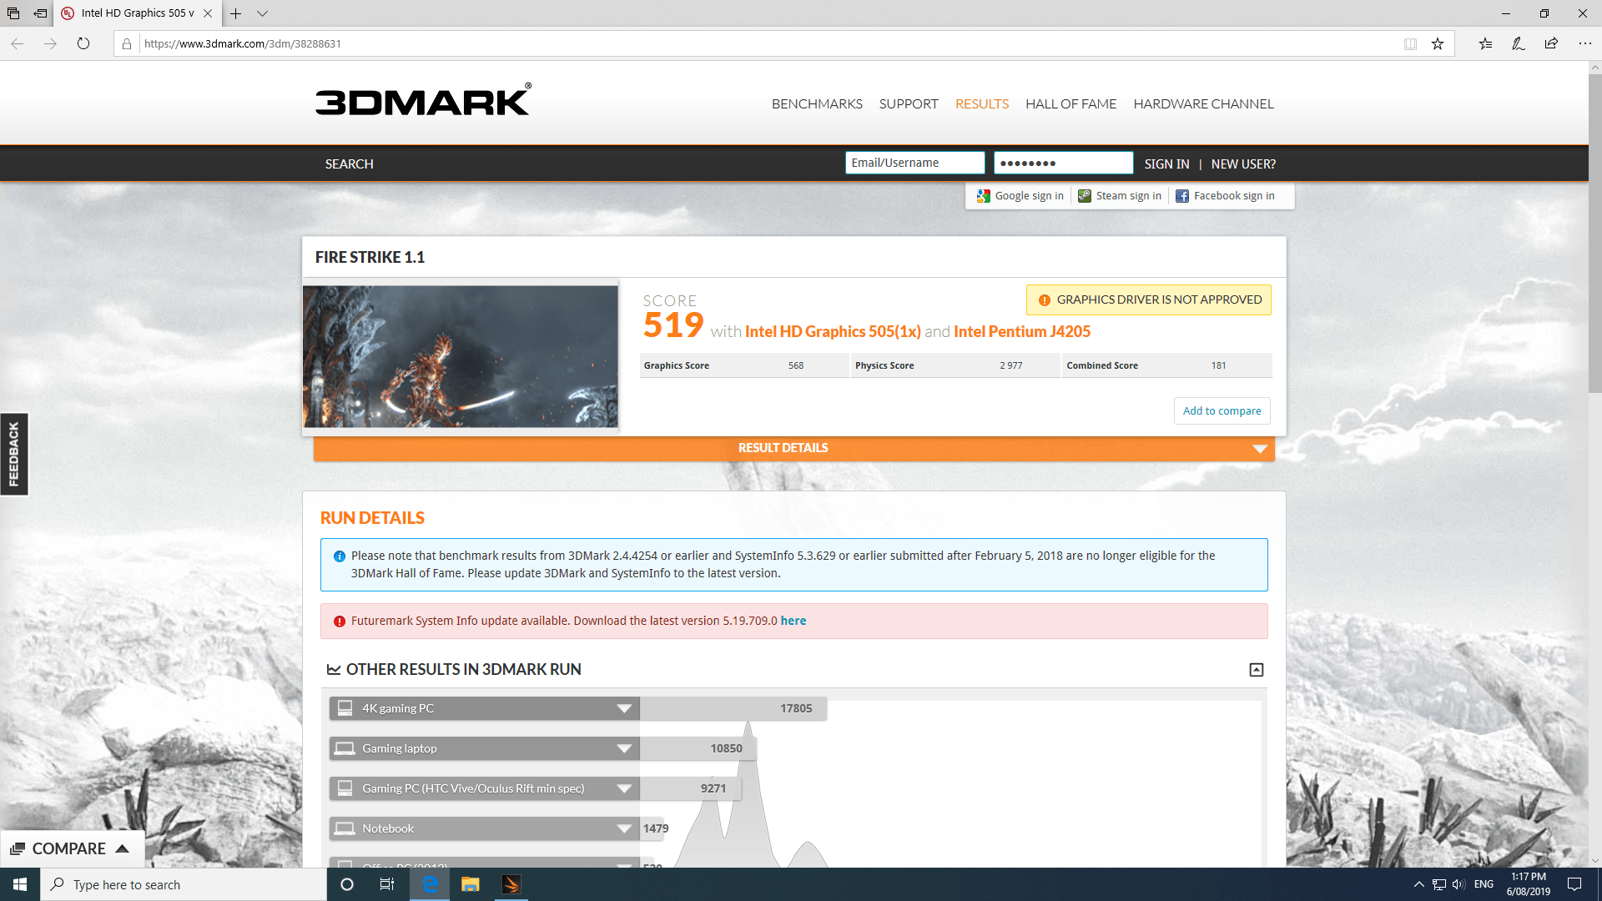1602x901 pixels.
Task: Click the 3DMARK logo
Action: pos(423,100)
